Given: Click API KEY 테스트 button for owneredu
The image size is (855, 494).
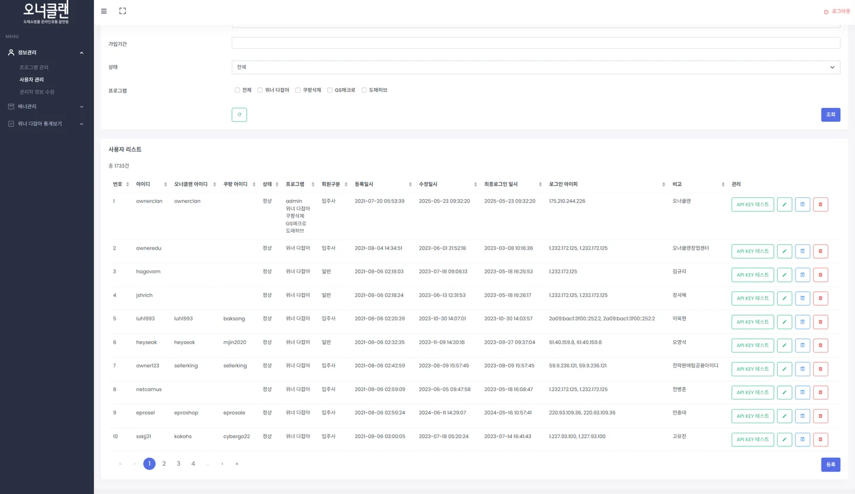Looking at the screenshot, I should pos(752,251).
